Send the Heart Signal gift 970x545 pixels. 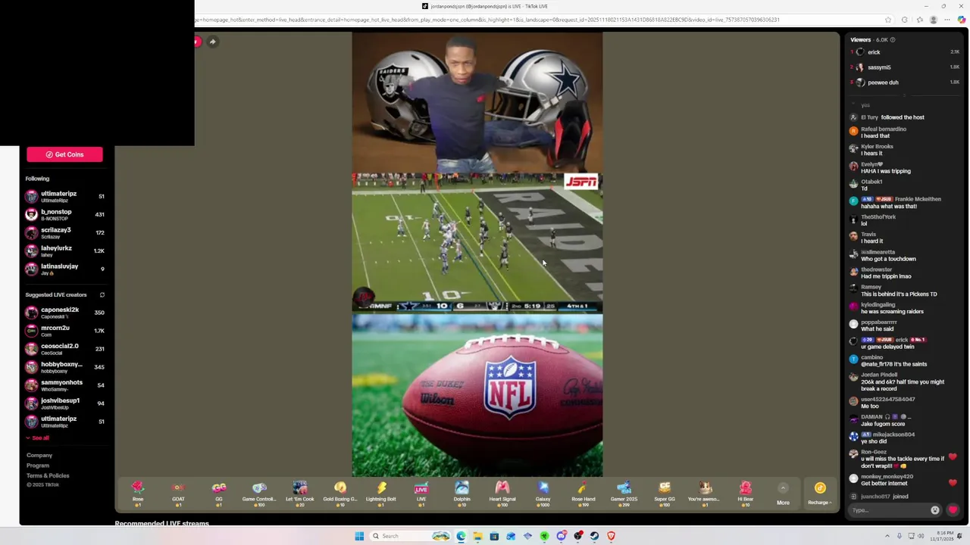pyautogui.click(x=502, y=492)
